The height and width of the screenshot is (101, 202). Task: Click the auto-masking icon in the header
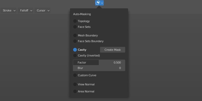pos(99,3)
